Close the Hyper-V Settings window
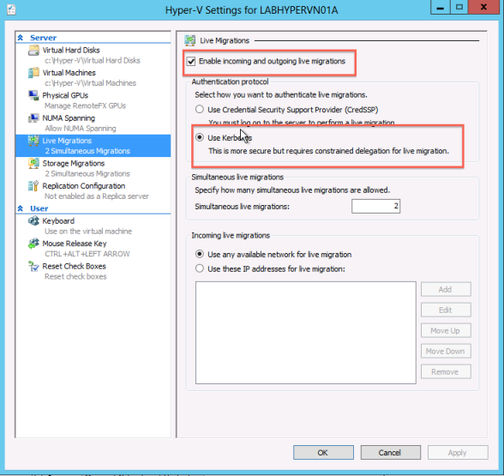The width and height of the screenshot is (504, 476). click(x=483, y=7)
